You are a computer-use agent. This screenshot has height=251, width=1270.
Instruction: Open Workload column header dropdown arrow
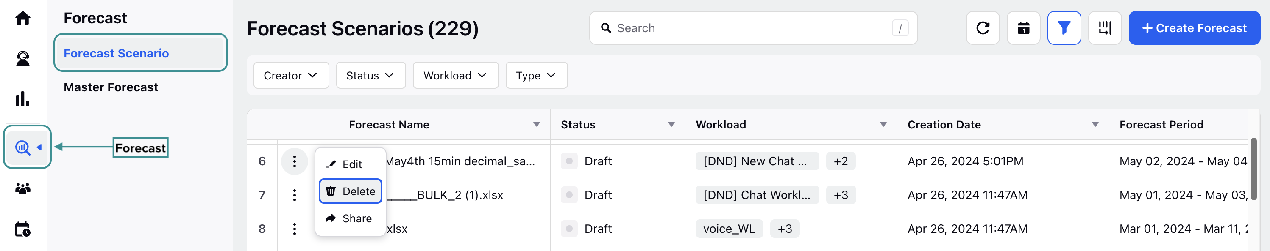tap(883, 124)
